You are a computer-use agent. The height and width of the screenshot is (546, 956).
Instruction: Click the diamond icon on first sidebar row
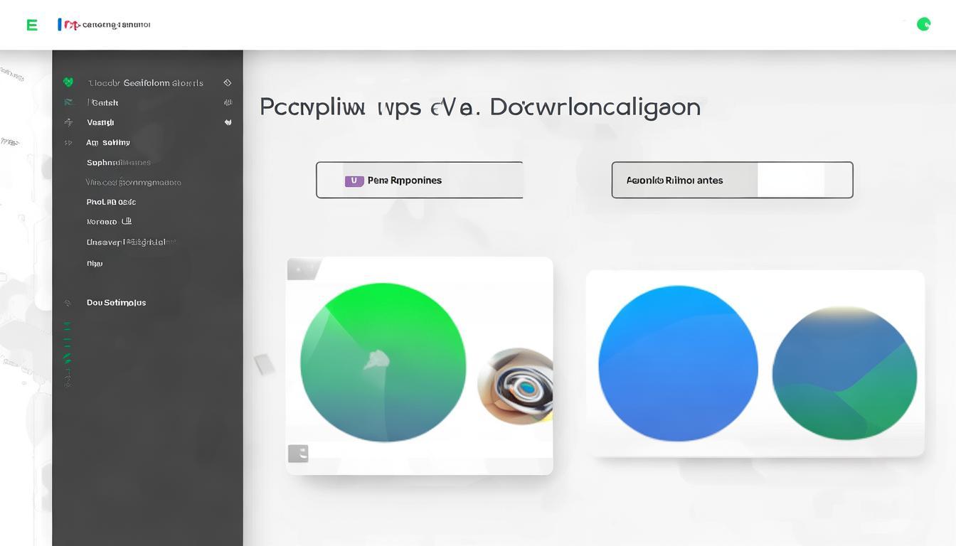tap(228, 82)
